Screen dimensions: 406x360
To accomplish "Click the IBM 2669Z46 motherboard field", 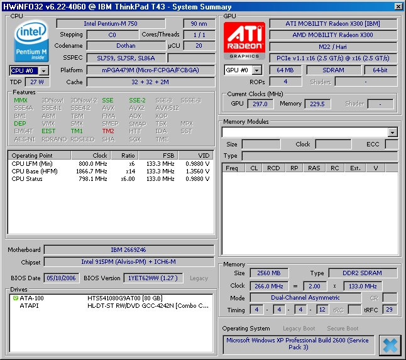I will [129, 250].
